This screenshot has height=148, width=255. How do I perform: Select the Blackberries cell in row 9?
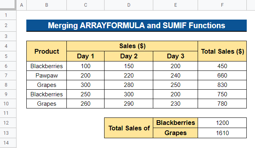46,94
